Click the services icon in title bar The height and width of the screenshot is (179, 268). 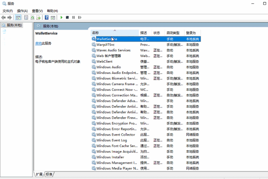[x=4, y=3]
